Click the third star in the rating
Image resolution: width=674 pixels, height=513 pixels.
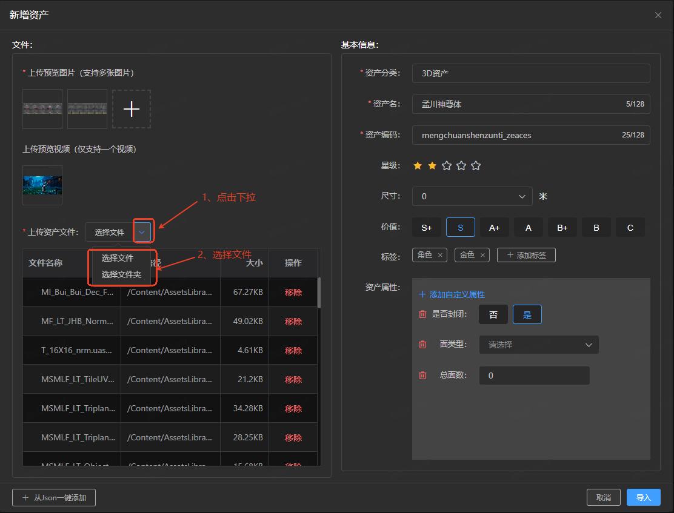tap(447, 165)
